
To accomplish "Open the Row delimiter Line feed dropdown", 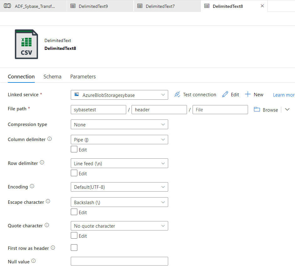I will pos(119,163).
